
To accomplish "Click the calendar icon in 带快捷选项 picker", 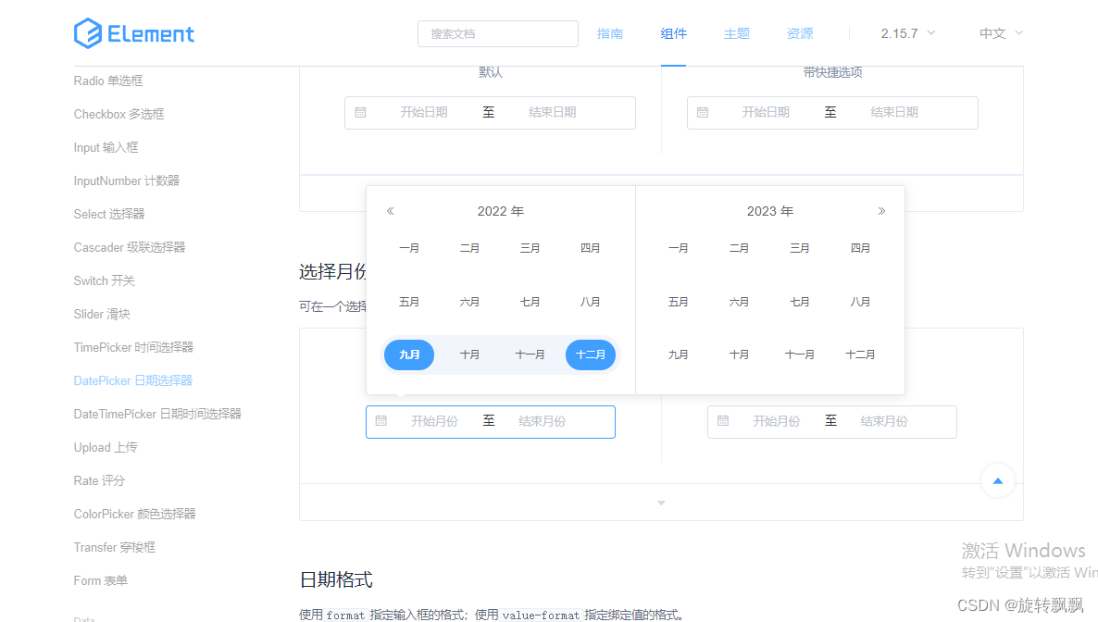I will coord(703,112).
